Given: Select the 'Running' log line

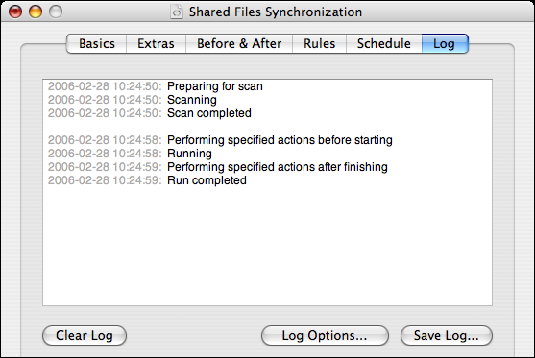Looking at the screenshot, I should coord(130,154).
